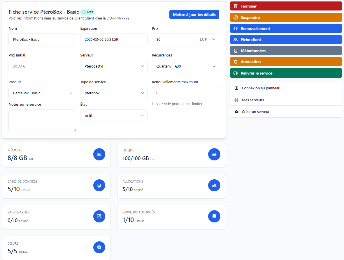
Task: Click the Allocations network icon
Action: tap(214, 185)
